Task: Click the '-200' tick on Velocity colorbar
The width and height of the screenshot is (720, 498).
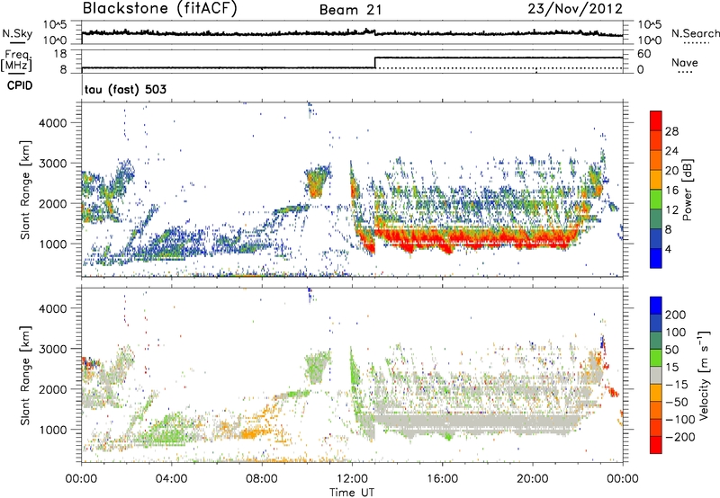Action: click(x=680, y=437)
